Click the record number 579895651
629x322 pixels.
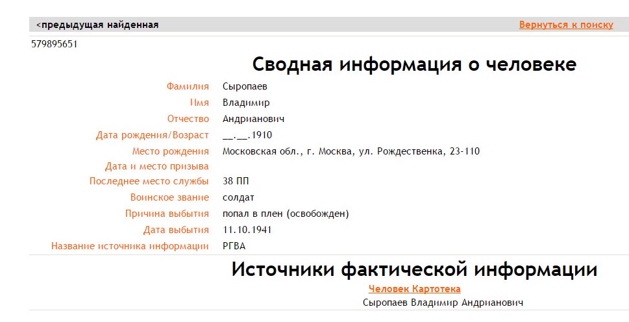[x=55, y=44]
